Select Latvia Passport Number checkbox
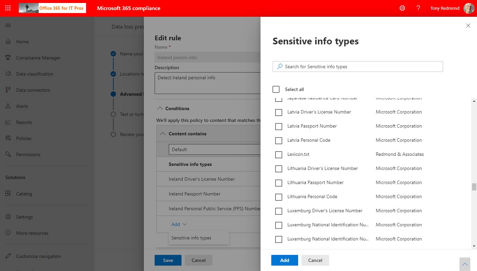The image size is (477, 271). point(278,126)
